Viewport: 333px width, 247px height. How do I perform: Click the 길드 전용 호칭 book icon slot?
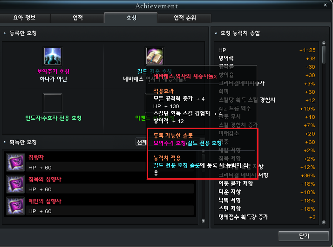155,56
